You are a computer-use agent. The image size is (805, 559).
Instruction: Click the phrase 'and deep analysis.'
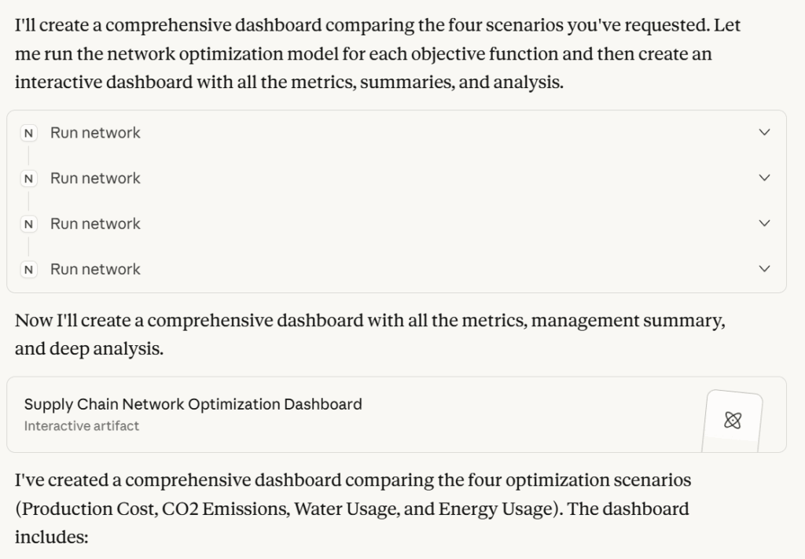pyautogui.click(x=89, y=349)
